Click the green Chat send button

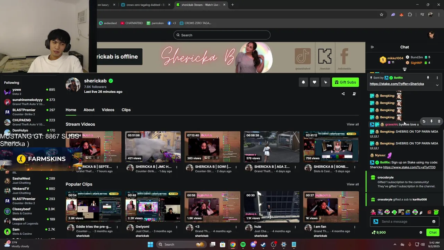pos(433,233)
